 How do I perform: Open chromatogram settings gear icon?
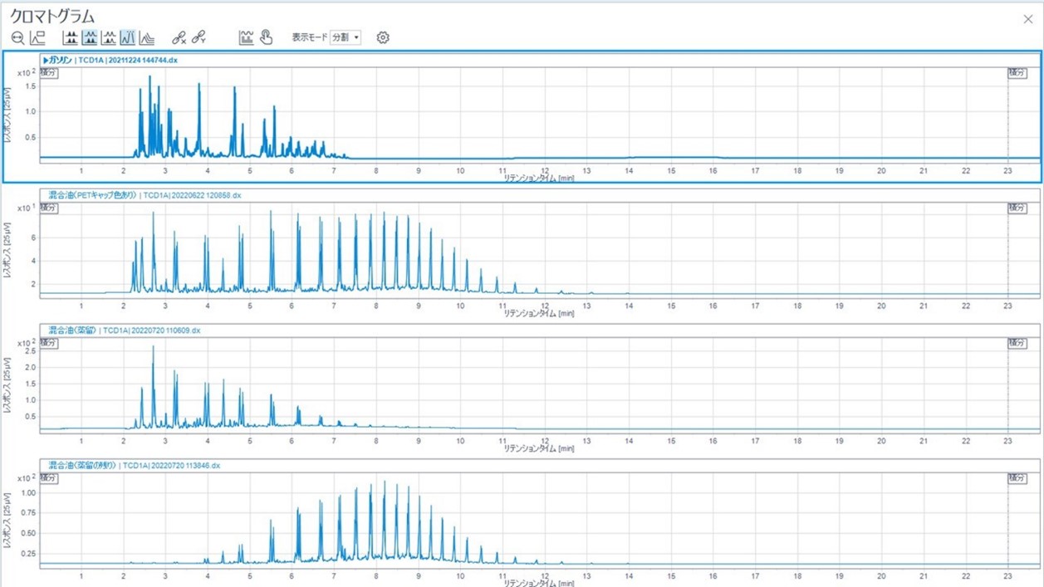pyautogui.click(x=383, y=37)
